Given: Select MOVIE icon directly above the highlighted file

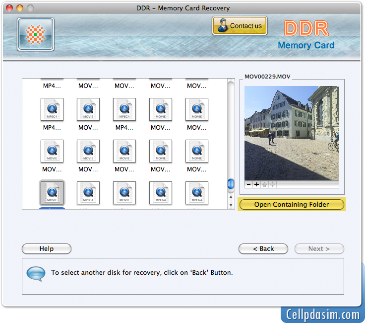Looking at the screenshot, I should 52,151.
